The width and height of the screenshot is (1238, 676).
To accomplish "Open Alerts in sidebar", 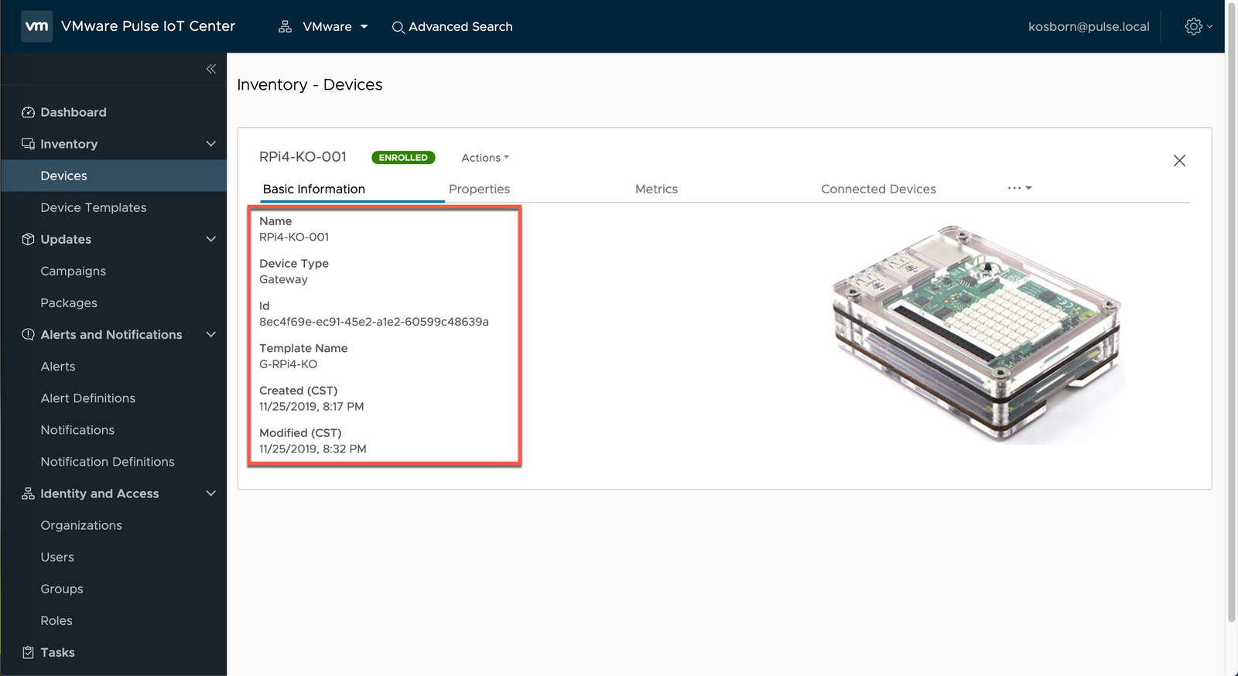I will click(58, 366).
